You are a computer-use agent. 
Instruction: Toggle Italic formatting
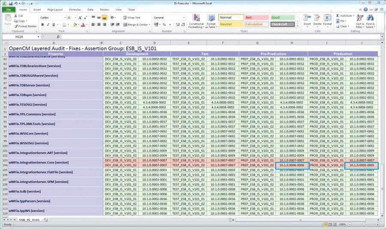pos(48,25)
